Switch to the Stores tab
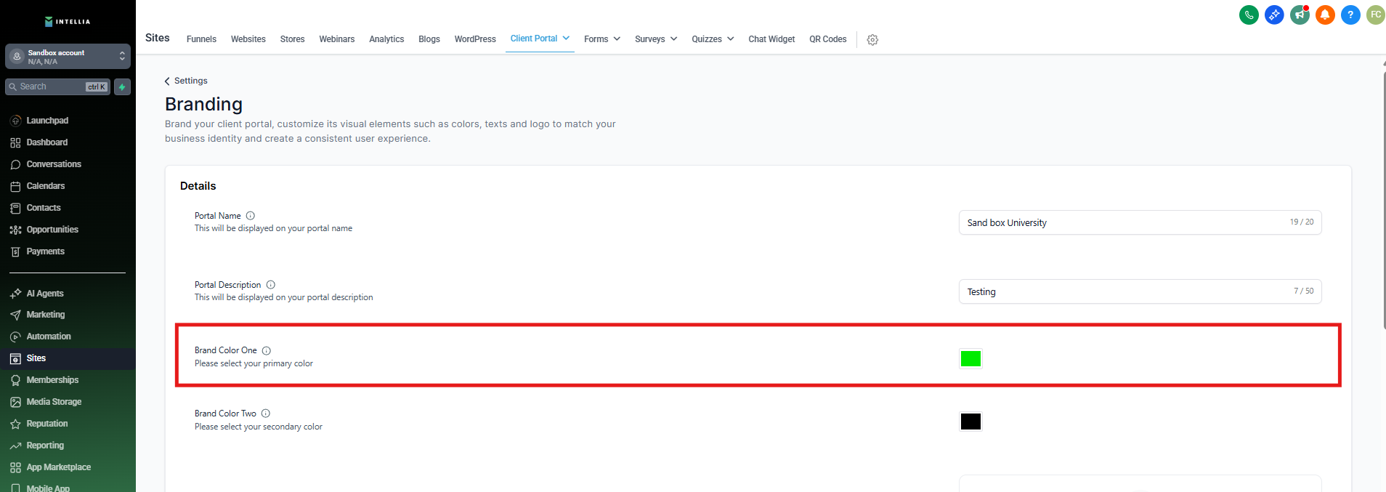 tap(292, 39)
